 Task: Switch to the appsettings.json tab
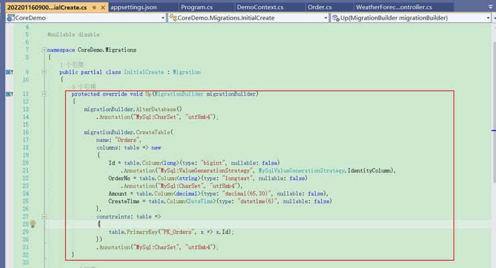(143, 7)
